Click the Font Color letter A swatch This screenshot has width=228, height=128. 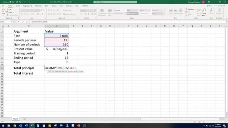[42, 14]
